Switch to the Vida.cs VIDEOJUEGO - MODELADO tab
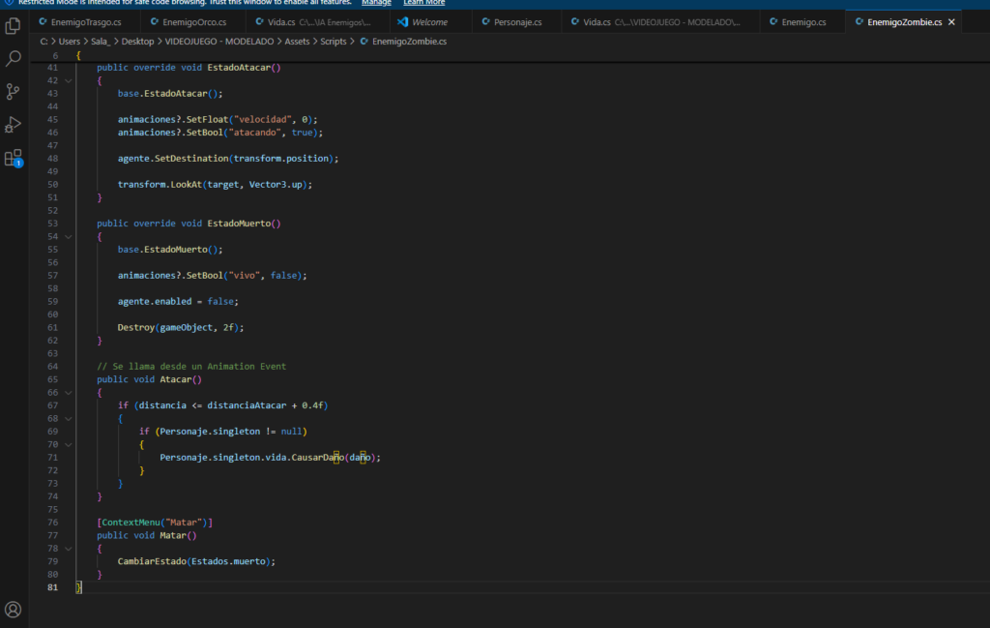 click(x=661, y=22)
